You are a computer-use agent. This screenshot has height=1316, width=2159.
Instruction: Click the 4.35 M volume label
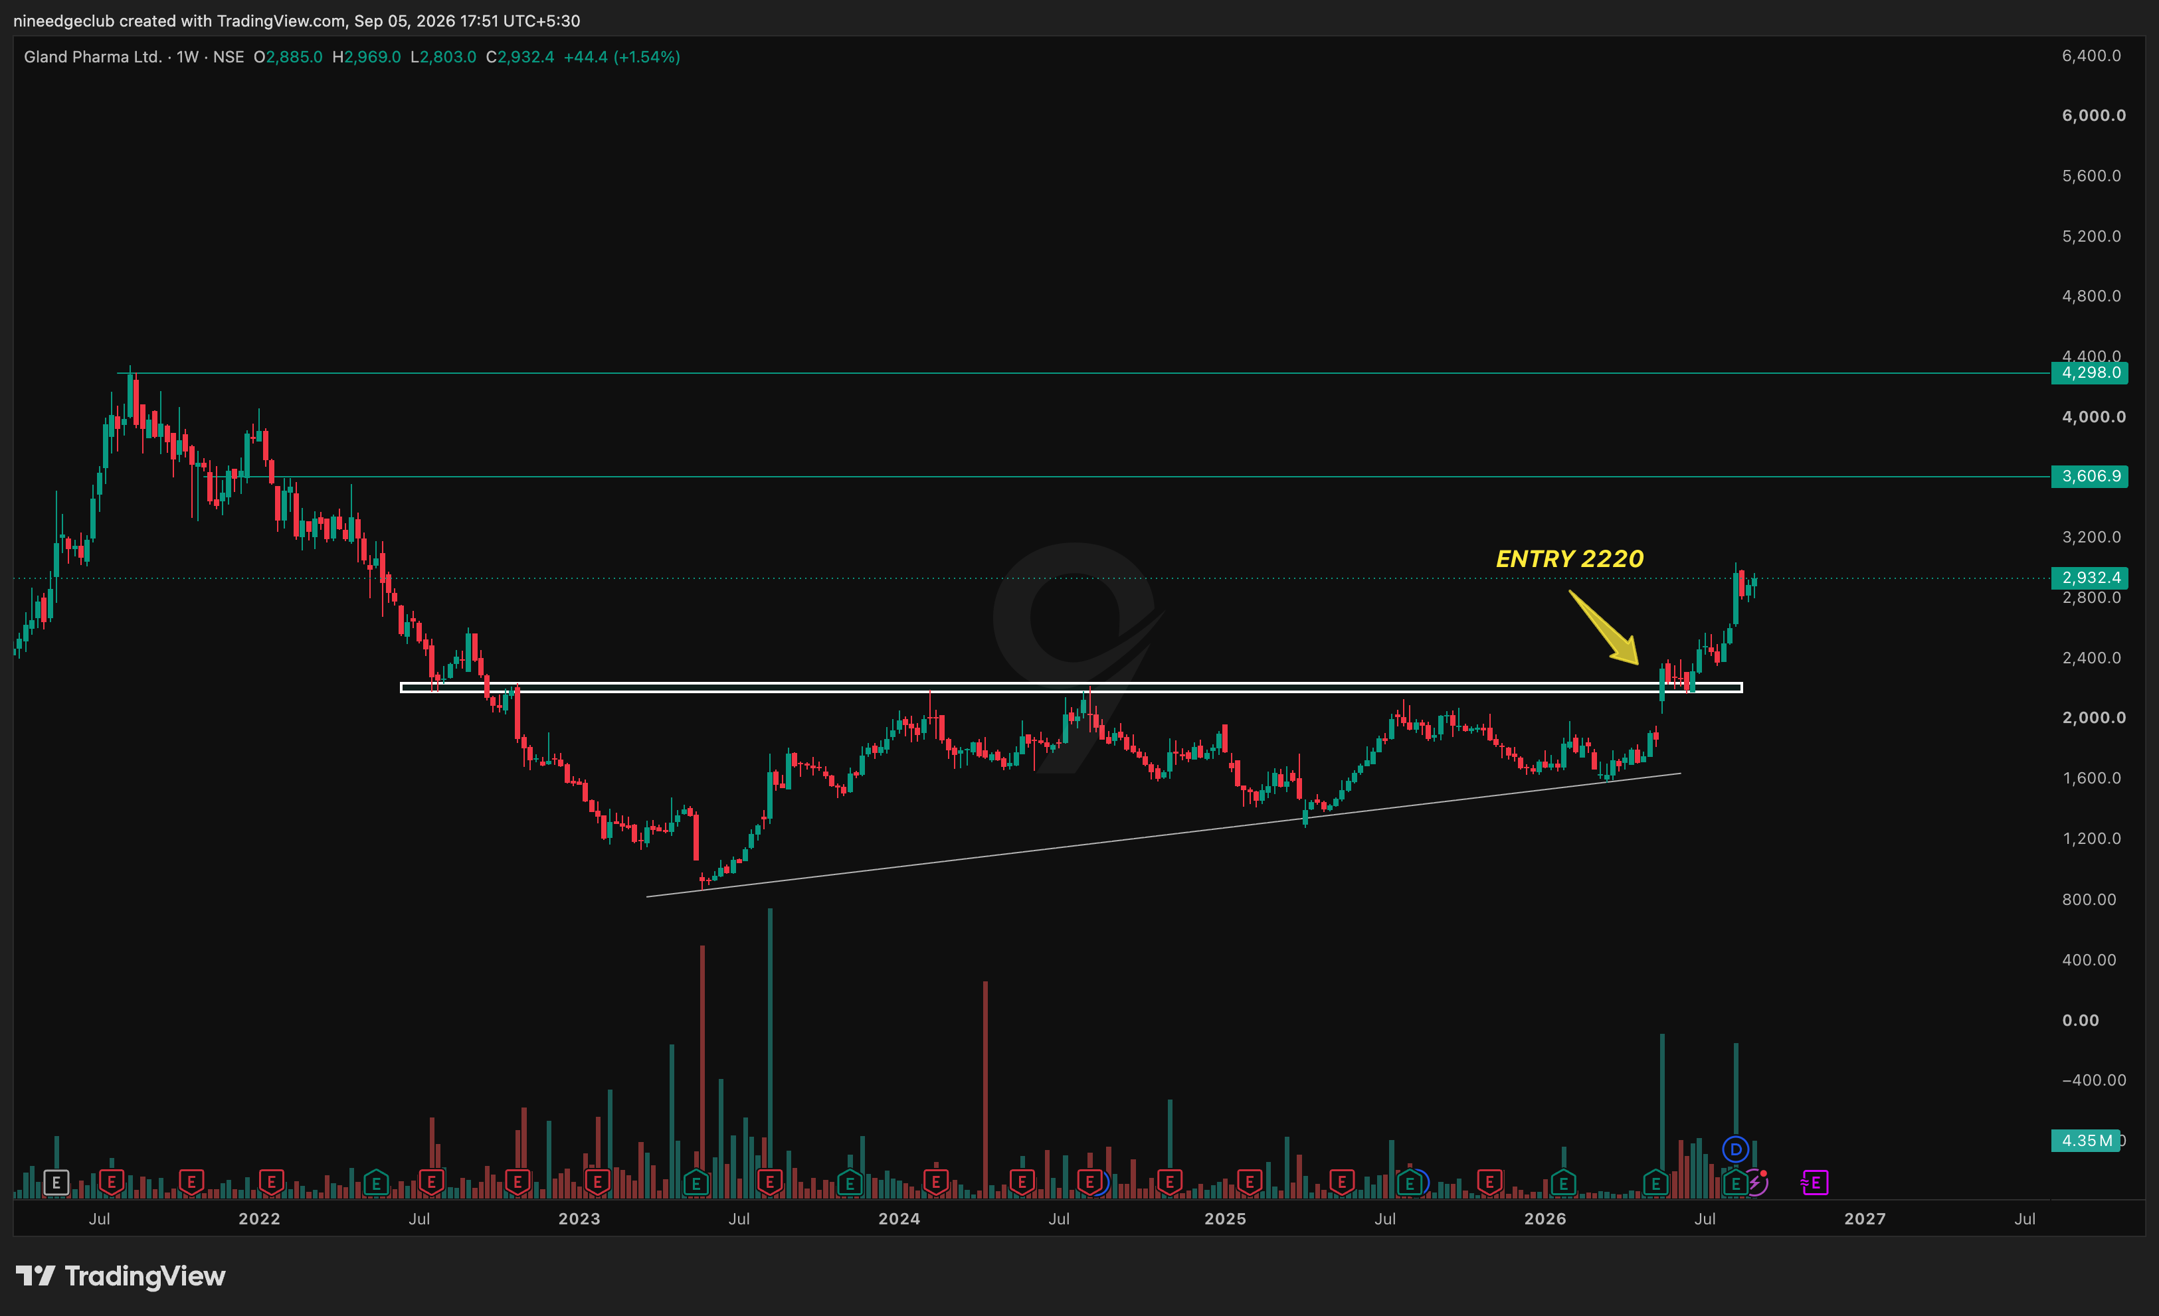point(2085,1140)
